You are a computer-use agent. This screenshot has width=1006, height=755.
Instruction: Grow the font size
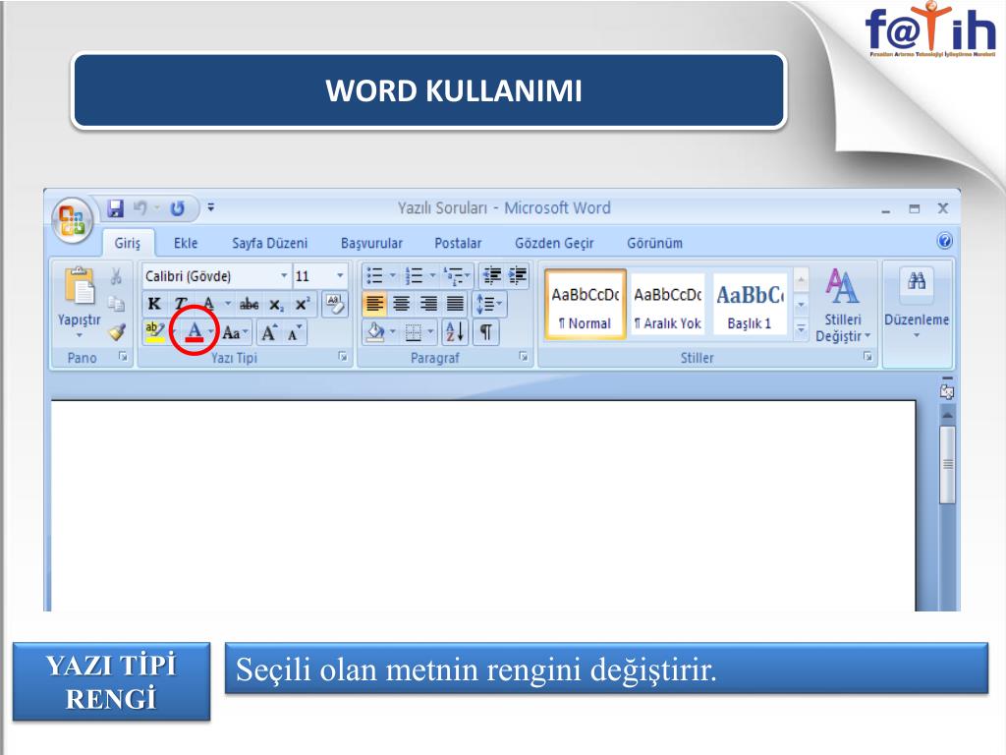269,332
